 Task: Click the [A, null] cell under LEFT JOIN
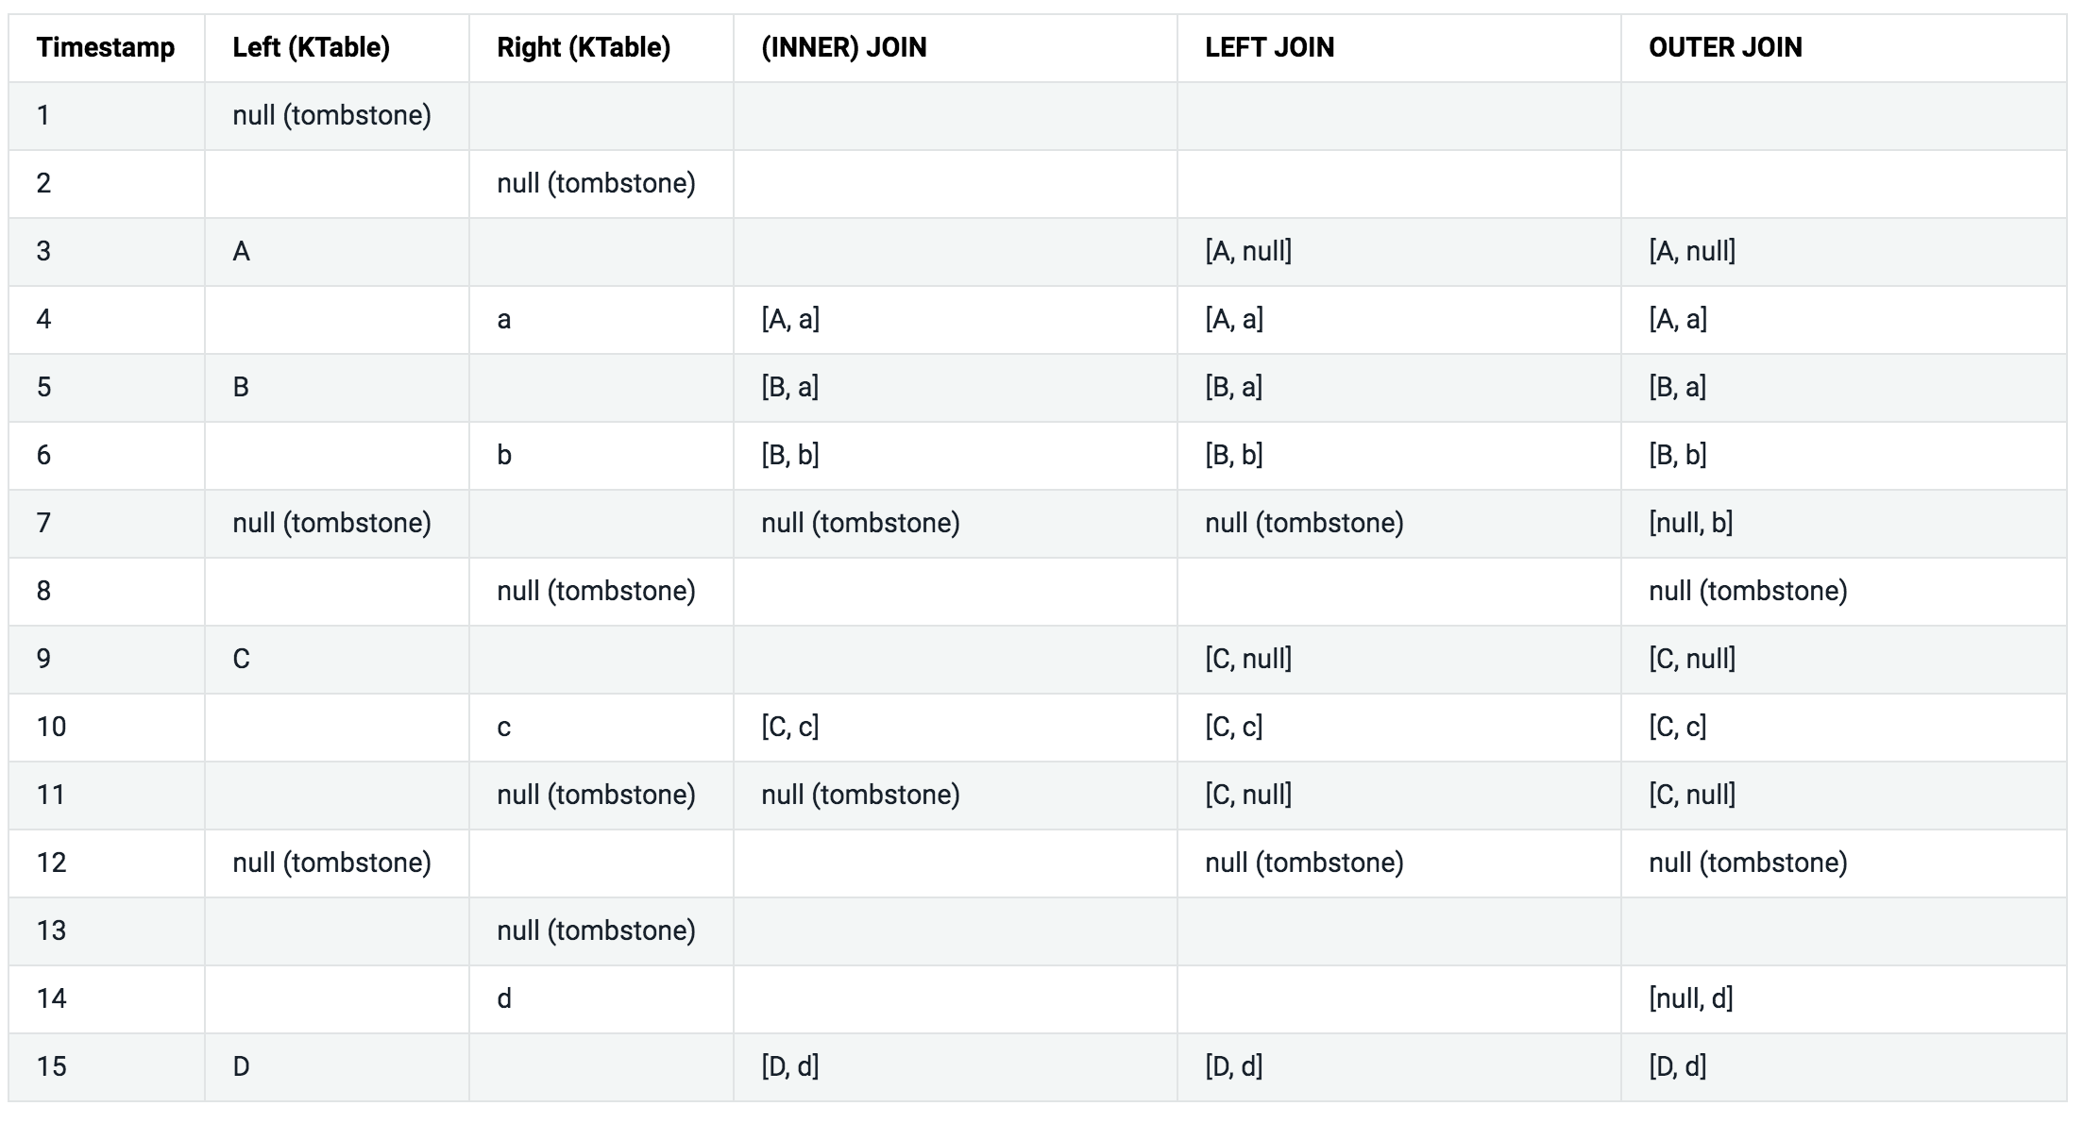(x=1248, y=251)
